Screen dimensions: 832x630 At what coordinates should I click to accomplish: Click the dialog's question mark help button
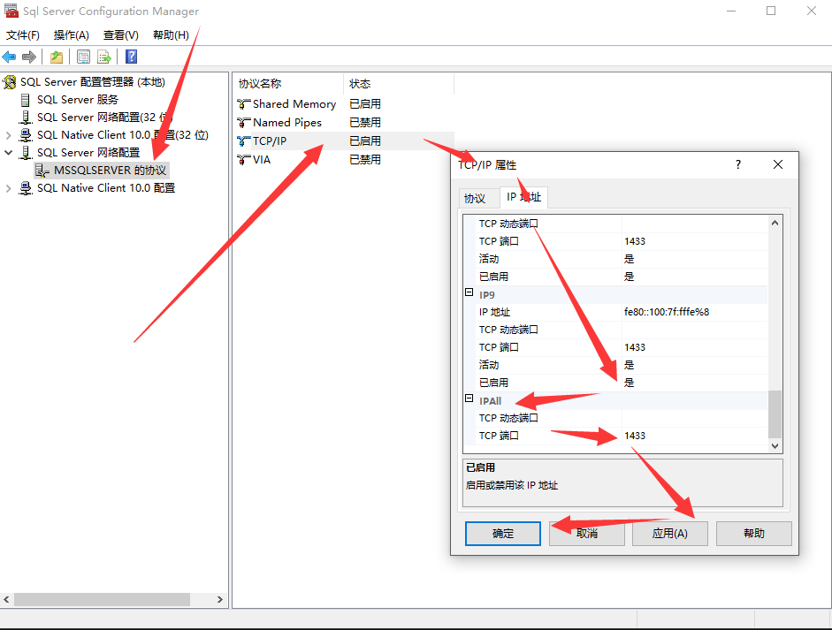[x=738, y=165]
